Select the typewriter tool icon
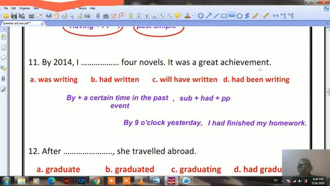The height and width of the screenshot is (186, 330). [x=106, y=16]
